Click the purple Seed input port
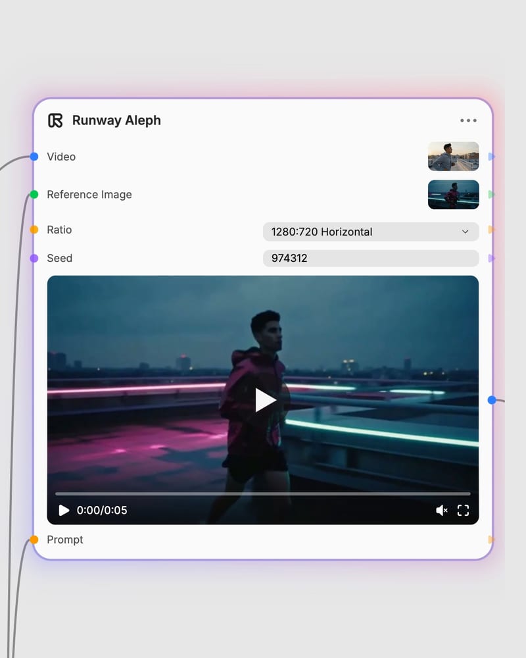The width and height of the screenshot is (526, 658). [x=34, y=258]
